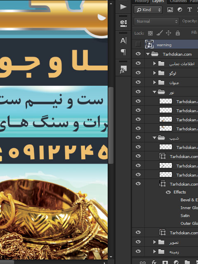This screenshot has width=198, height=264.
Task: Expand the اطلاعات تماس group
Action: (x=154, y=64)
